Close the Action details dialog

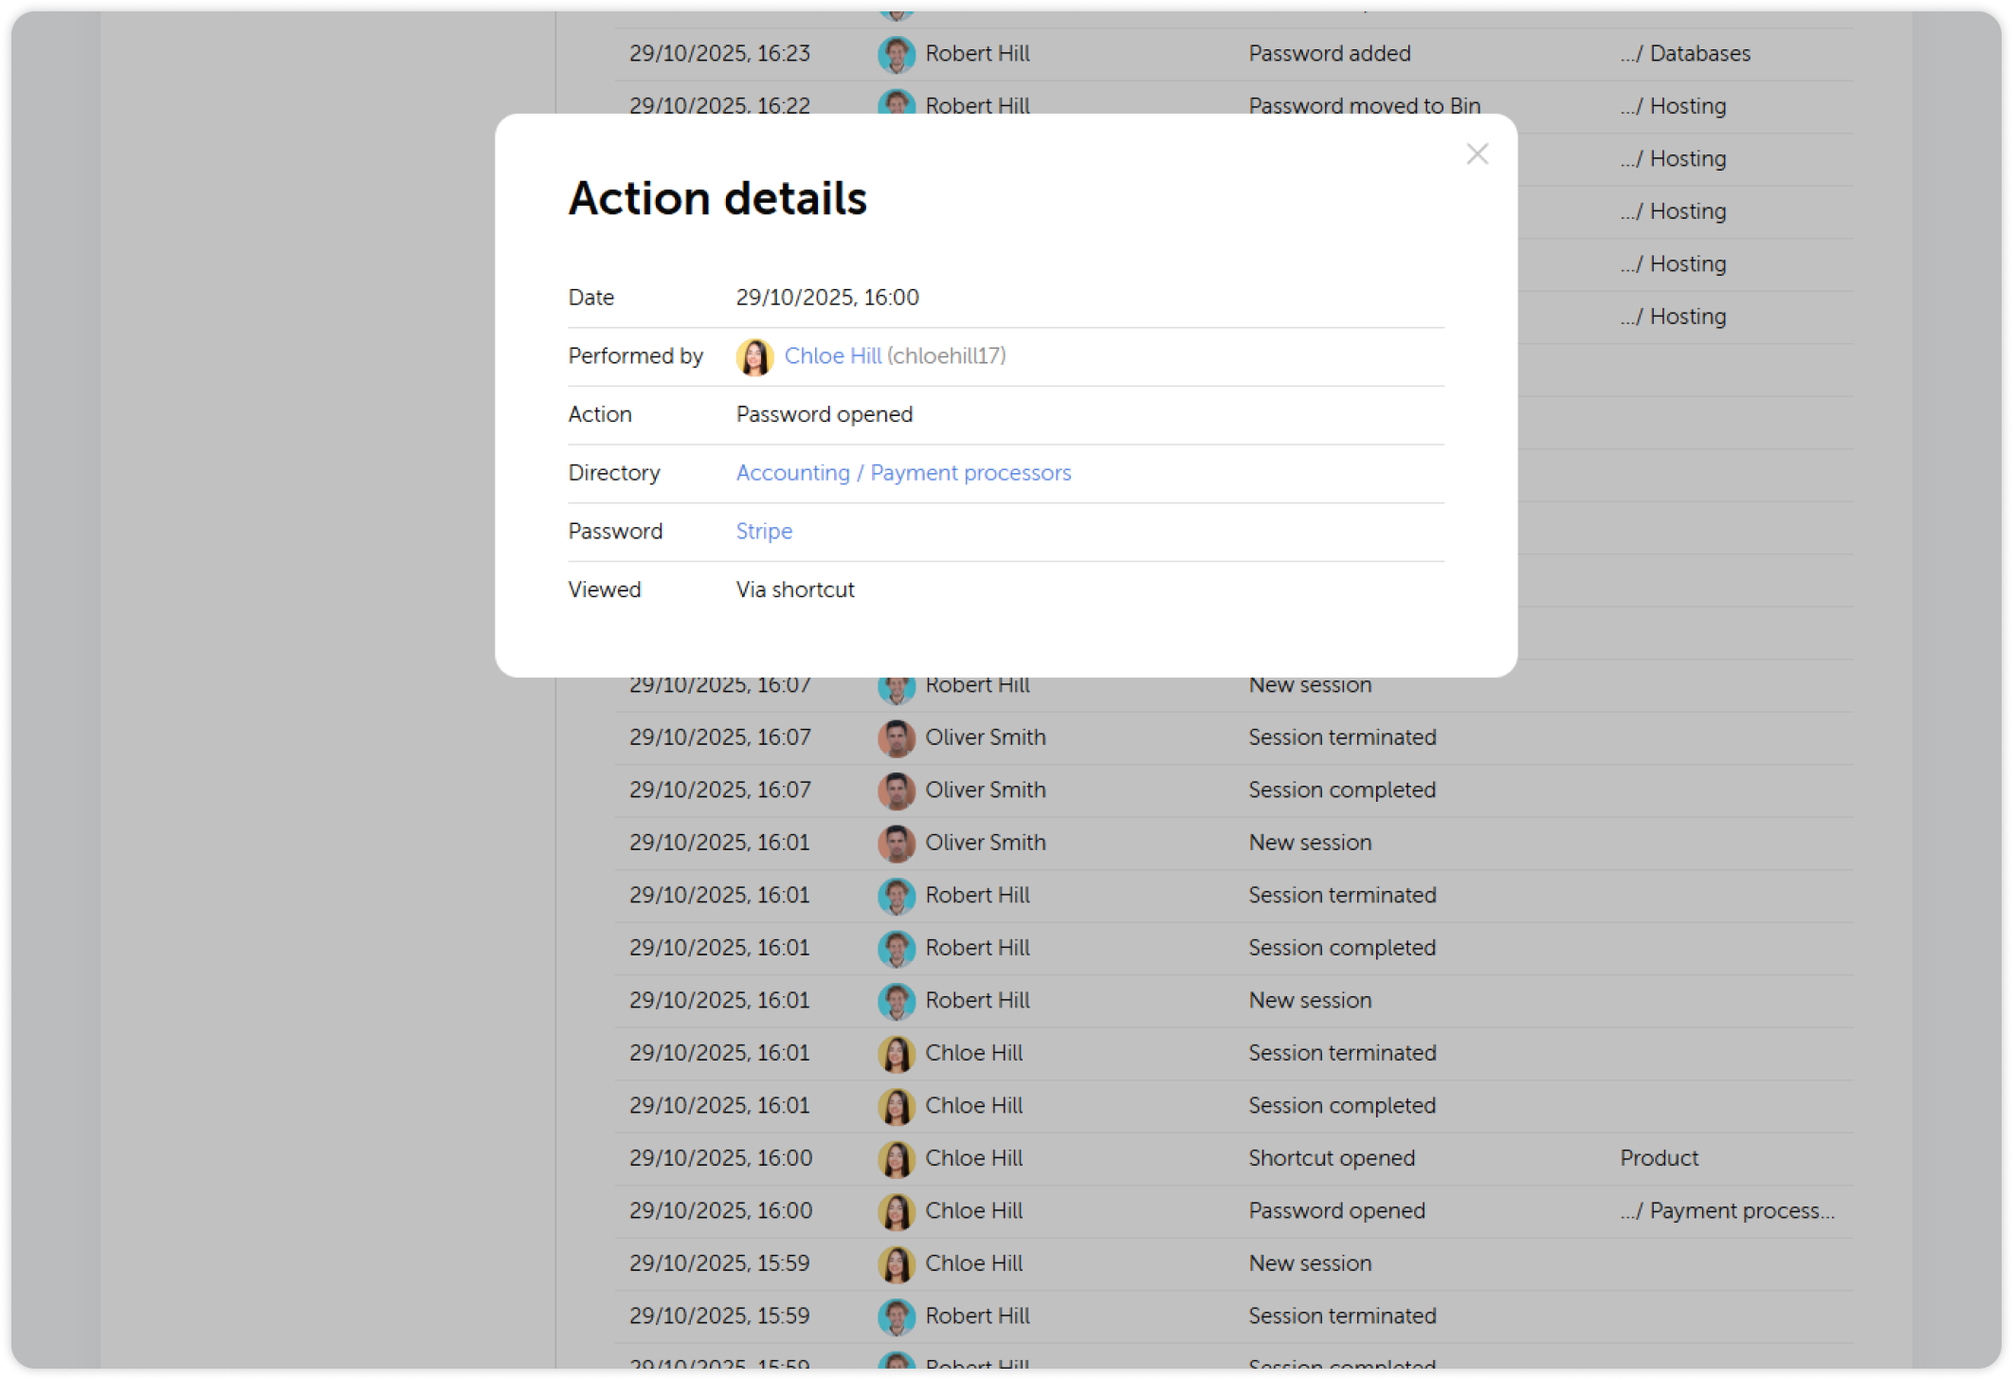click(x=1477, y=154)
